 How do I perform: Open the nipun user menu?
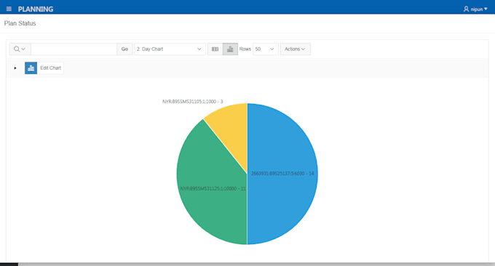tap(475, 9)
